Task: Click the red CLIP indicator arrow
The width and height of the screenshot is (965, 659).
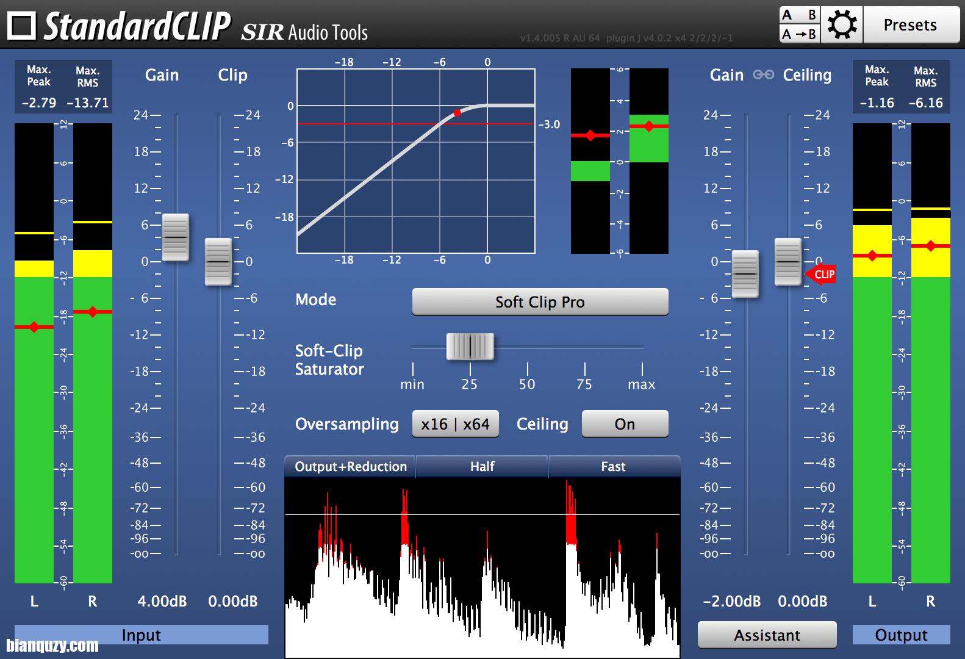Action: coord(820,274)
